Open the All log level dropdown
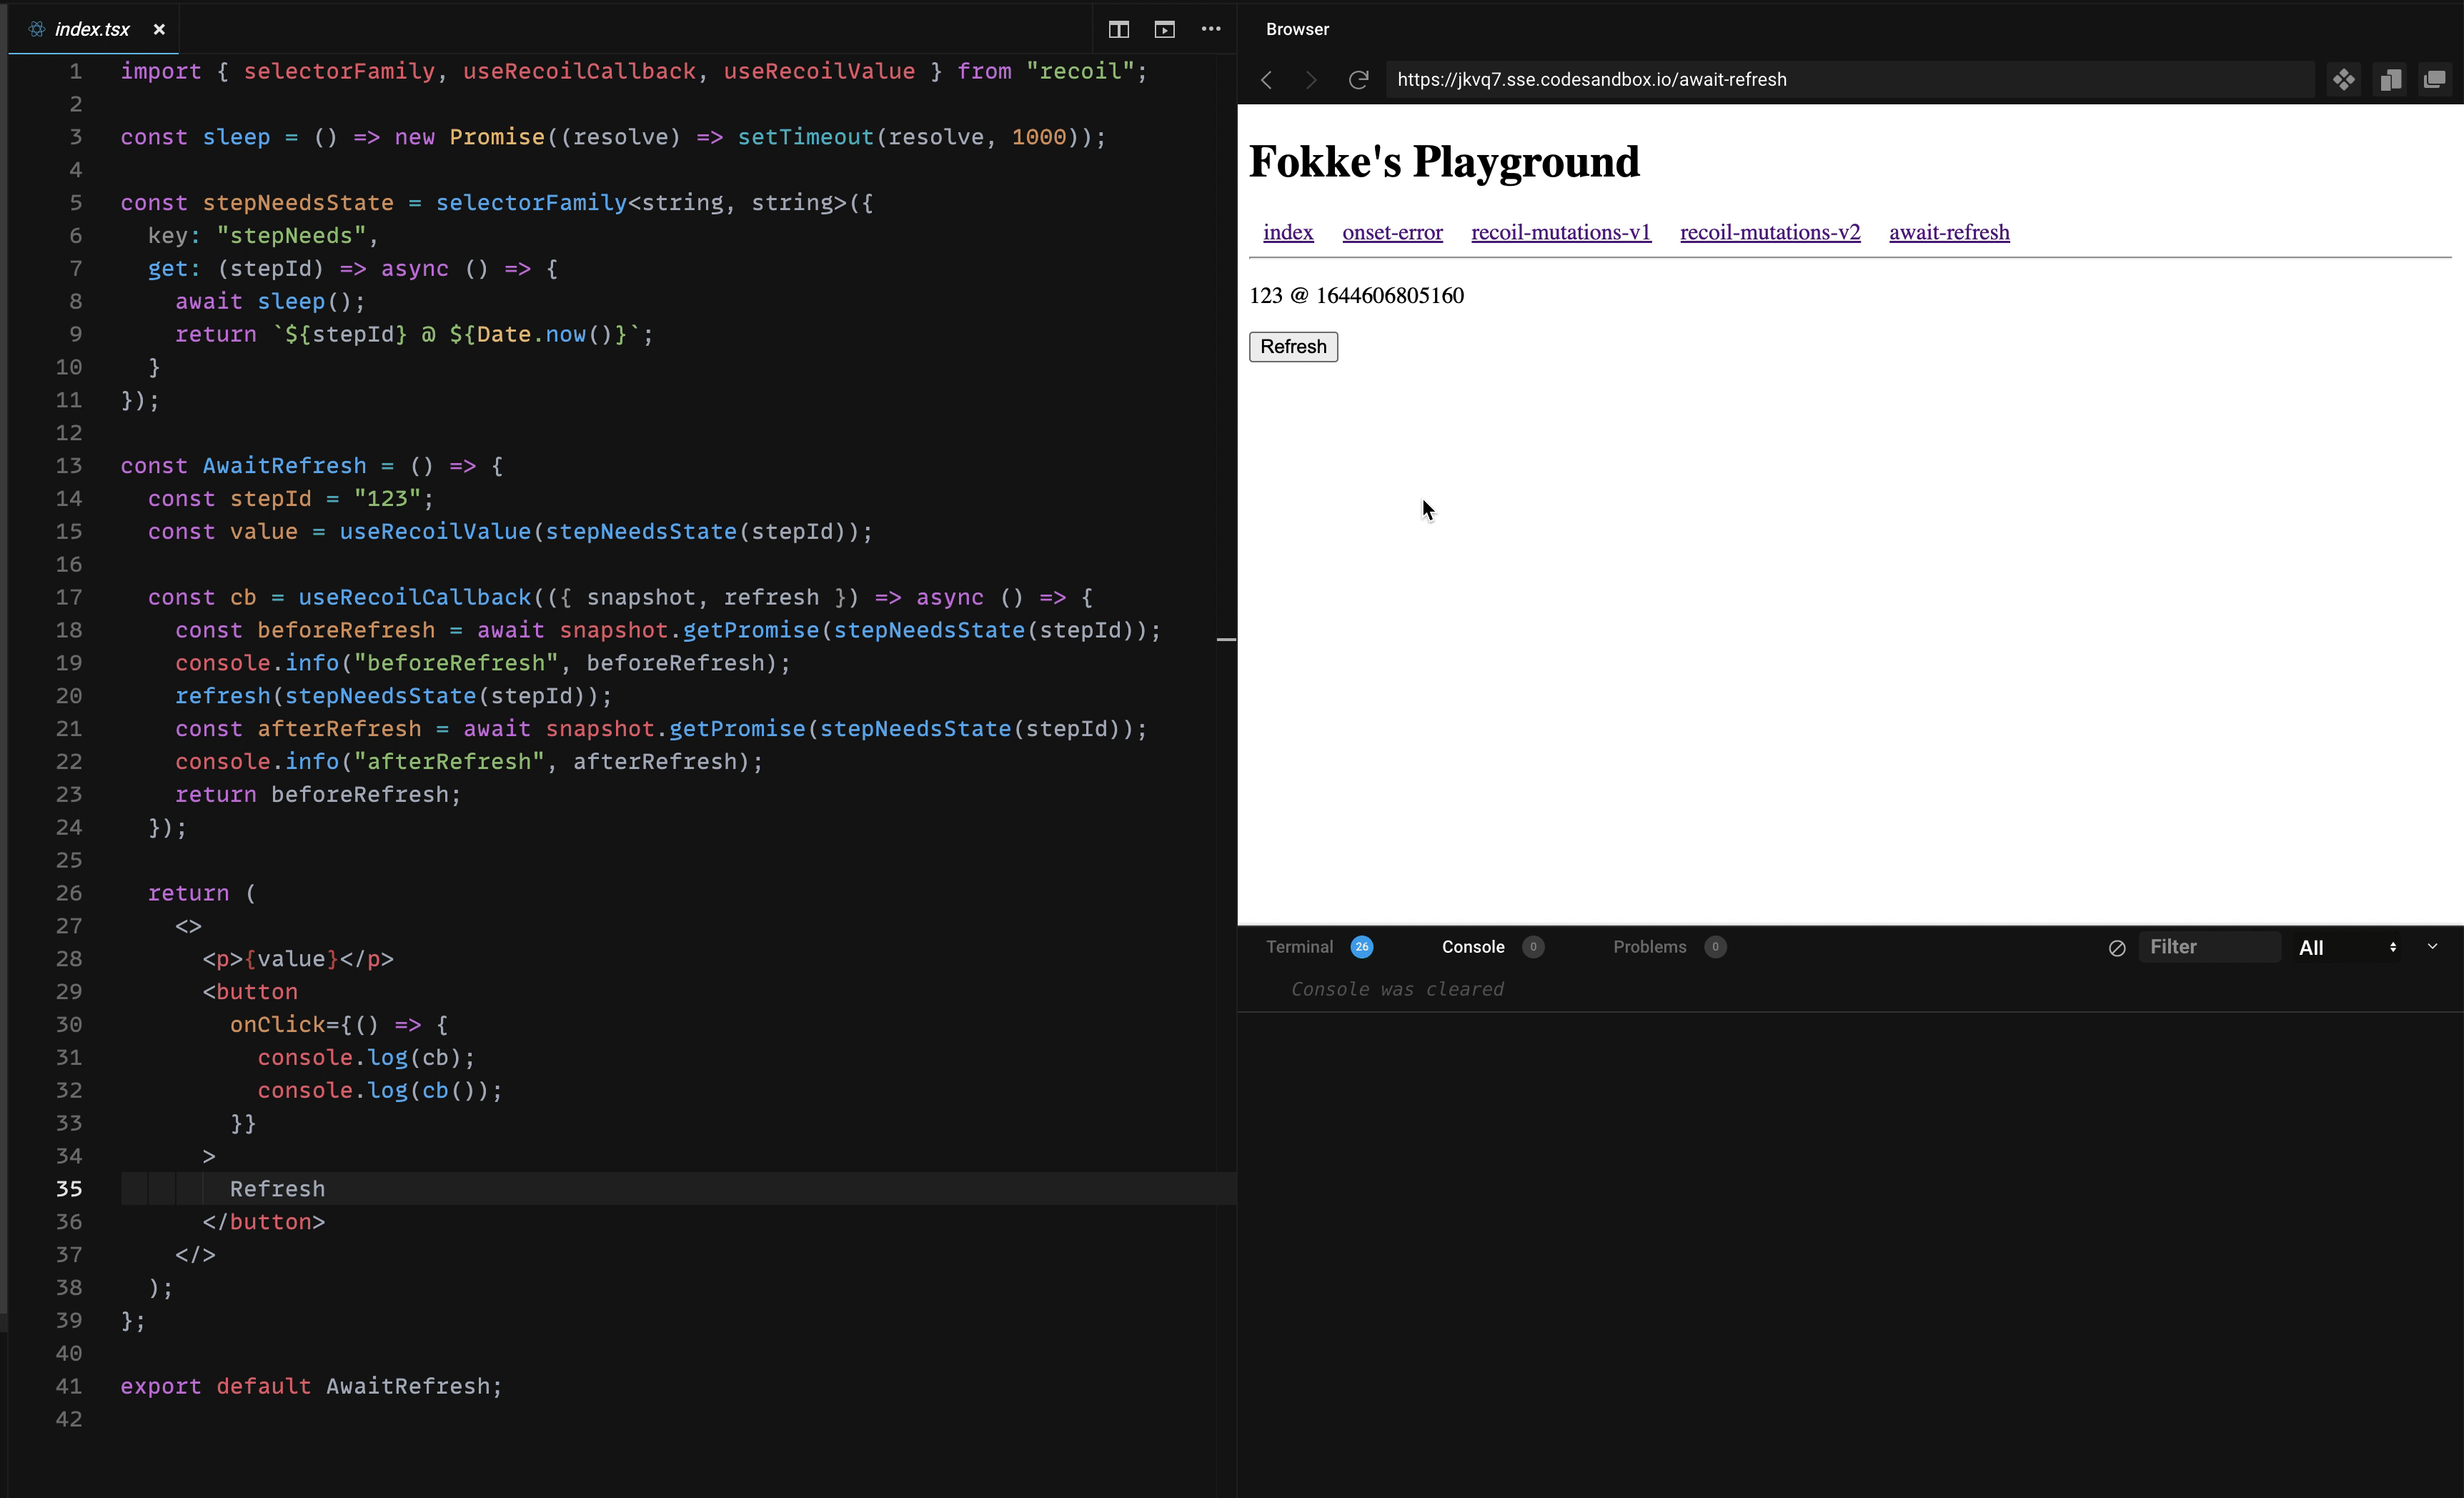This screenshot has width=2464, height=1498. coord(2347,947)
